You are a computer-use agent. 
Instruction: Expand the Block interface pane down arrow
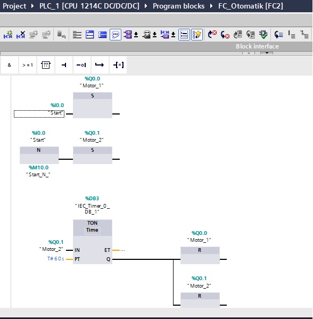click(267, 53)
